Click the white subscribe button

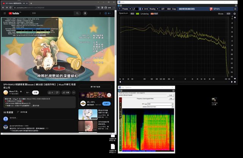35,92
